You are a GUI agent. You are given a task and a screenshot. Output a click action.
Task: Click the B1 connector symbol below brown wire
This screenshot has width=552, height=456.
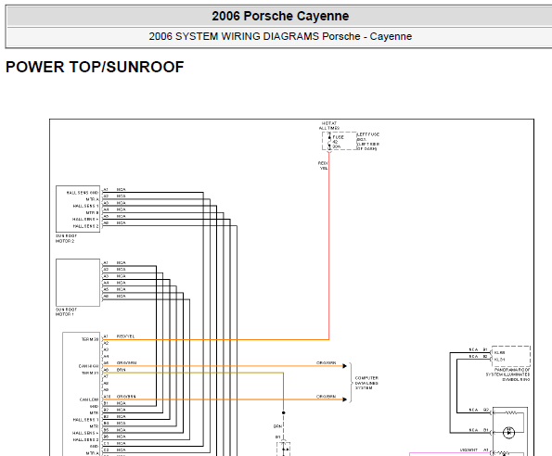coord(284,449)
